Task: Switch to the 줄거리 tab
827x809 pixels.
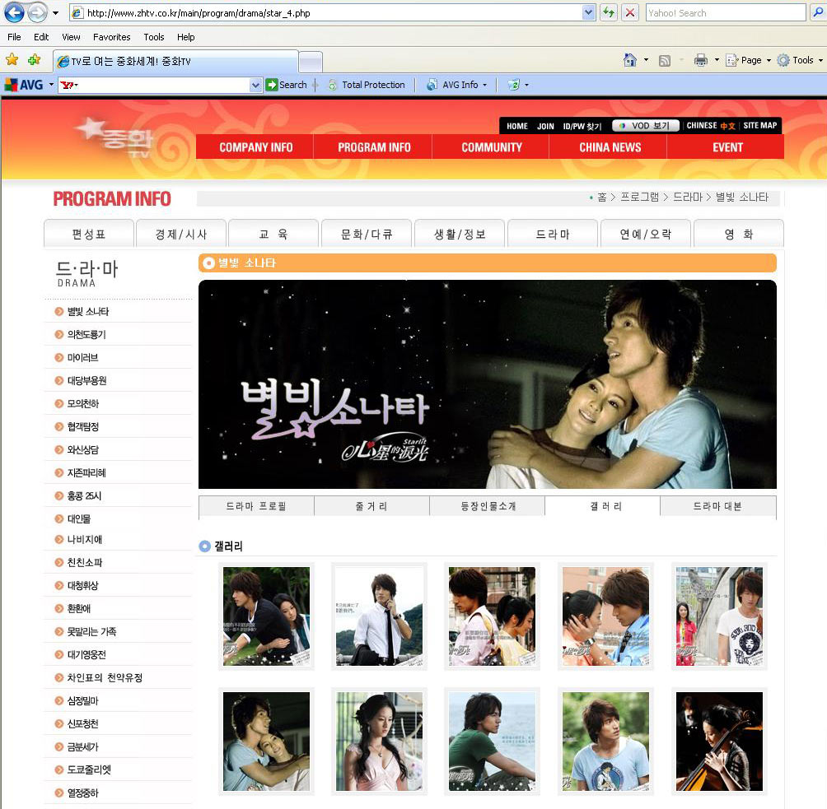Action: [371, 506]
